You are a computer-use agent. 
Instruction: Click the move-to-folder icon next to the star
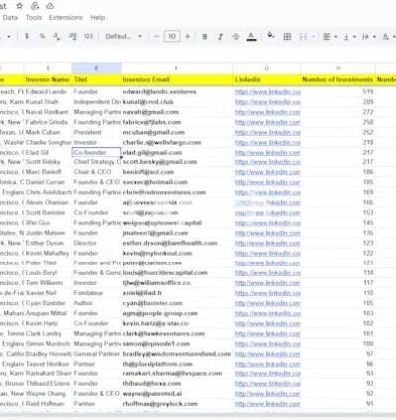pyautogui.click(x=35, y=6)
